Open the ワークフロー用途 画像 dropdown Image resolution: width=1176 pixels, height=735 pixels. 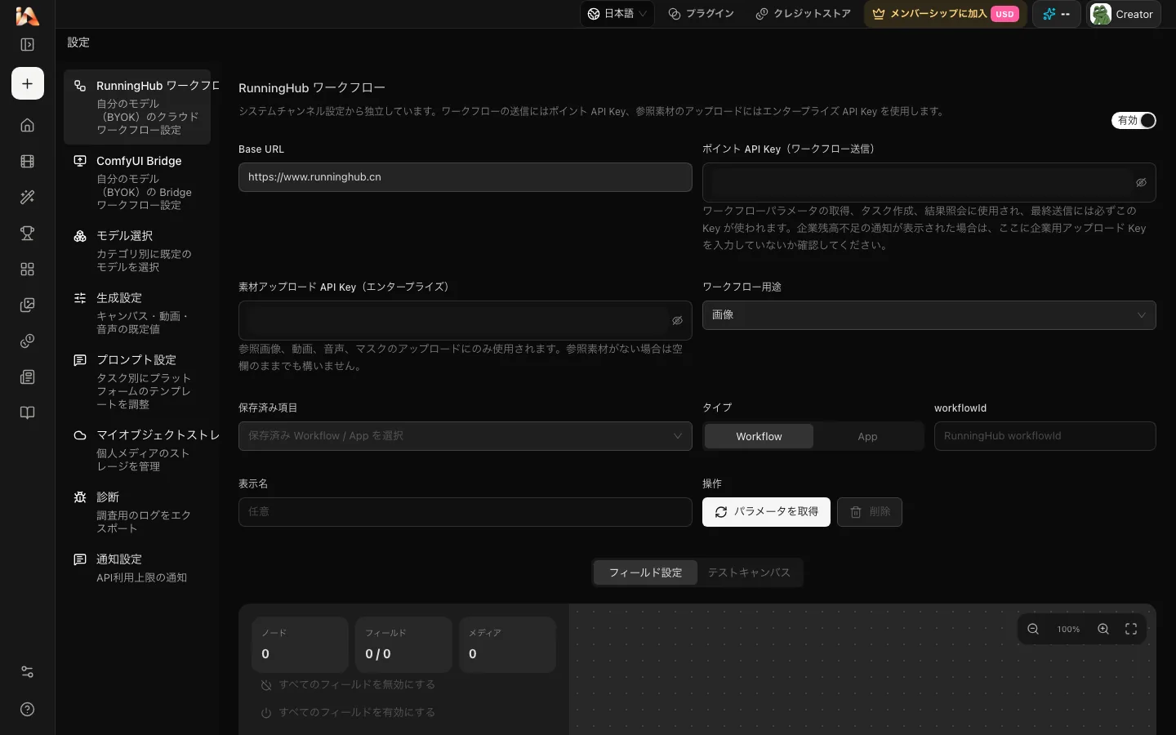(x=929, y=315)
